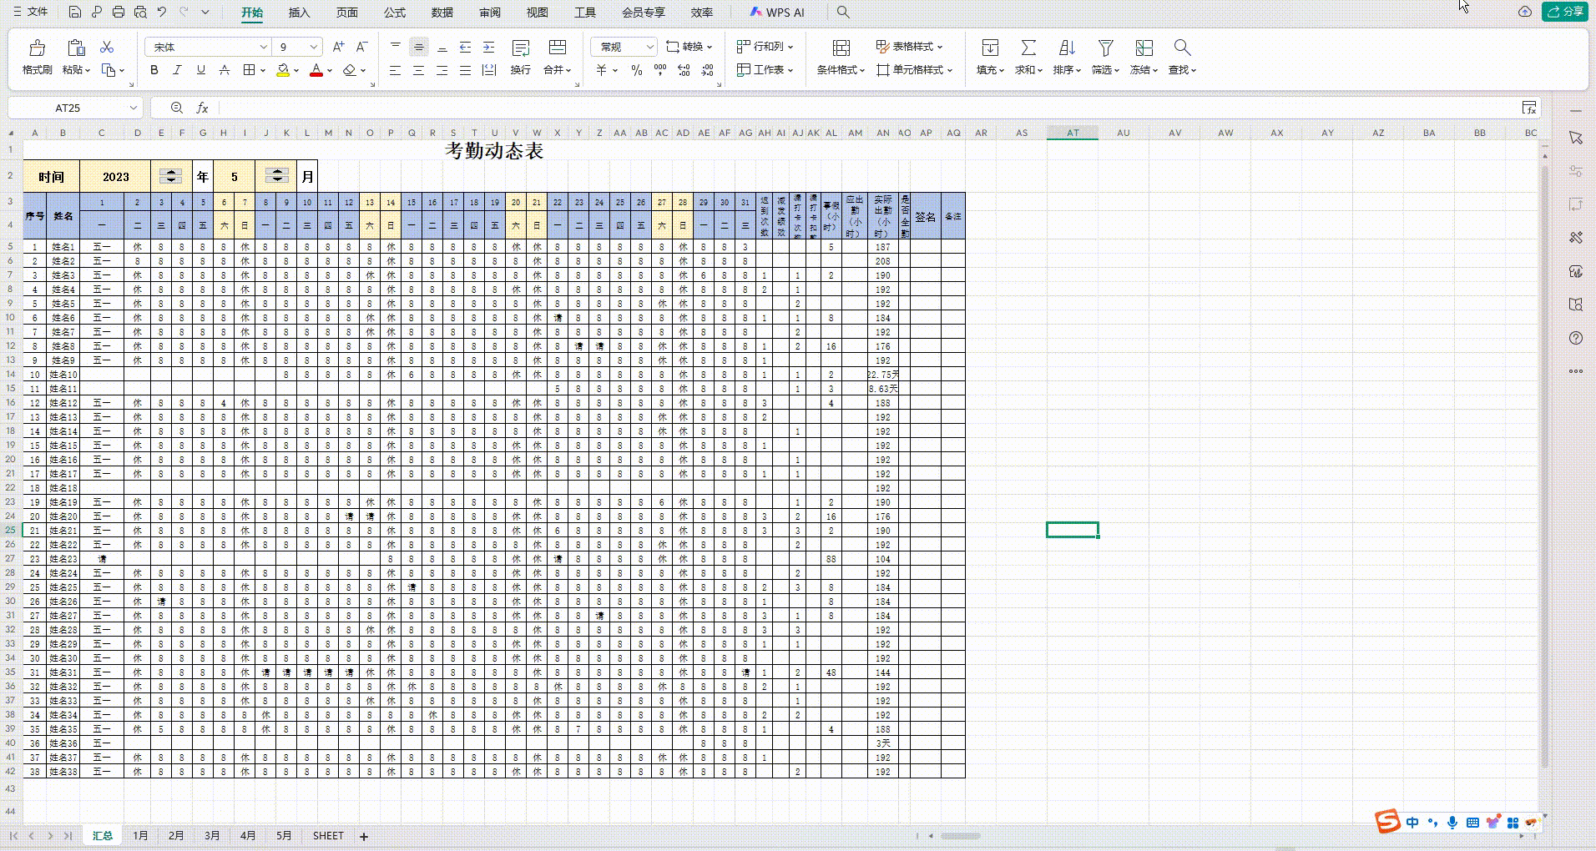Toggle bold formatting
Image resolution: width=1596 pixels, height=851 pixels.
(154, 70)
